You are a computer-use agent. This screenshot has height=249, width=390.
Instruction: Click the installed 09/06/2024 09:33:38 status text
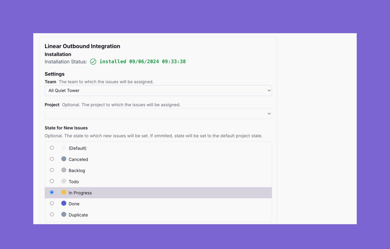tap(142, 62)
